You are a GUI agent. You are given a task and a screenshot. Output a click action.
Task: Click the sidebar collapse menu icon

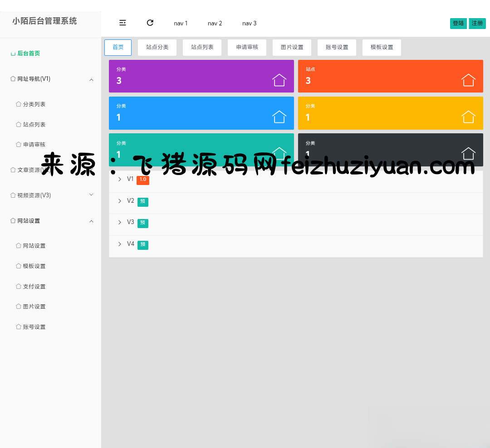click(122, 23)
